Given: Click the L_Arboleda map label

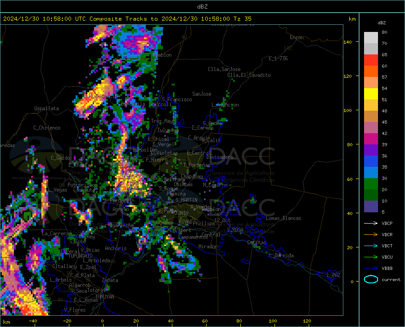Looking at the screenshot, I should [x=96, y=260].
